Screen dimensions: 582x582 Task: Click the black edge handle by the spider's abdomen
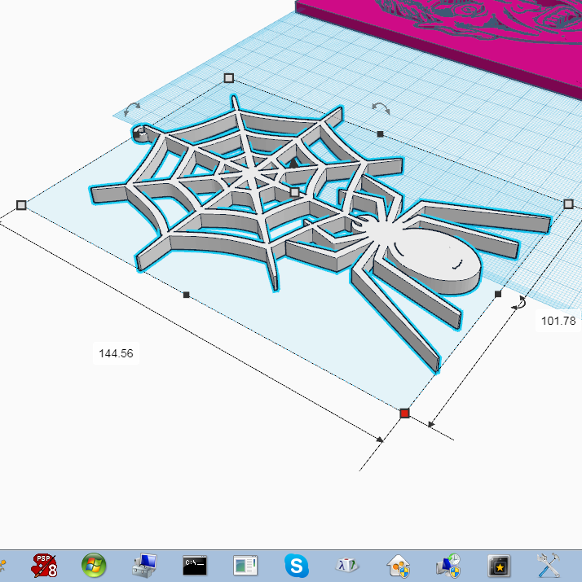498,294
